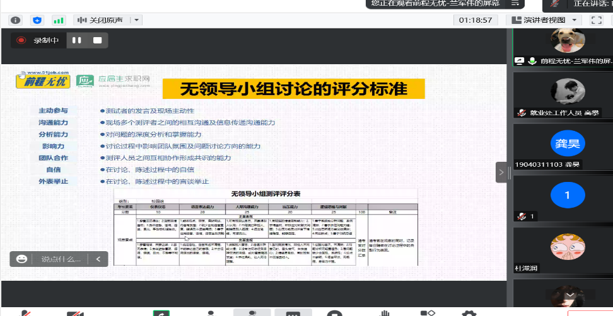Open the emoji reaction smiley
Screen dimensions: 613x316
point(22,259)
